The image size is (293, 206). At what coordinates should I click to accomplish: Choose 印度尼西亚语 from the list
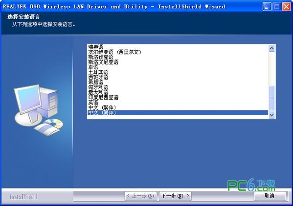pos(178,97)
